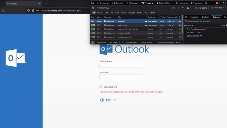Open the Debugger tab

[x=132, y=3]
